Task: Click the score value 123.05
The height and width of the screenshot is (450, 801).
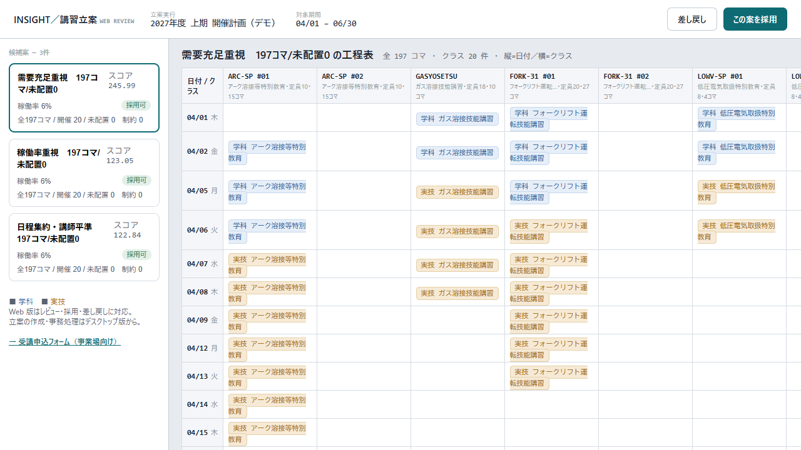Action: [120, 161]
